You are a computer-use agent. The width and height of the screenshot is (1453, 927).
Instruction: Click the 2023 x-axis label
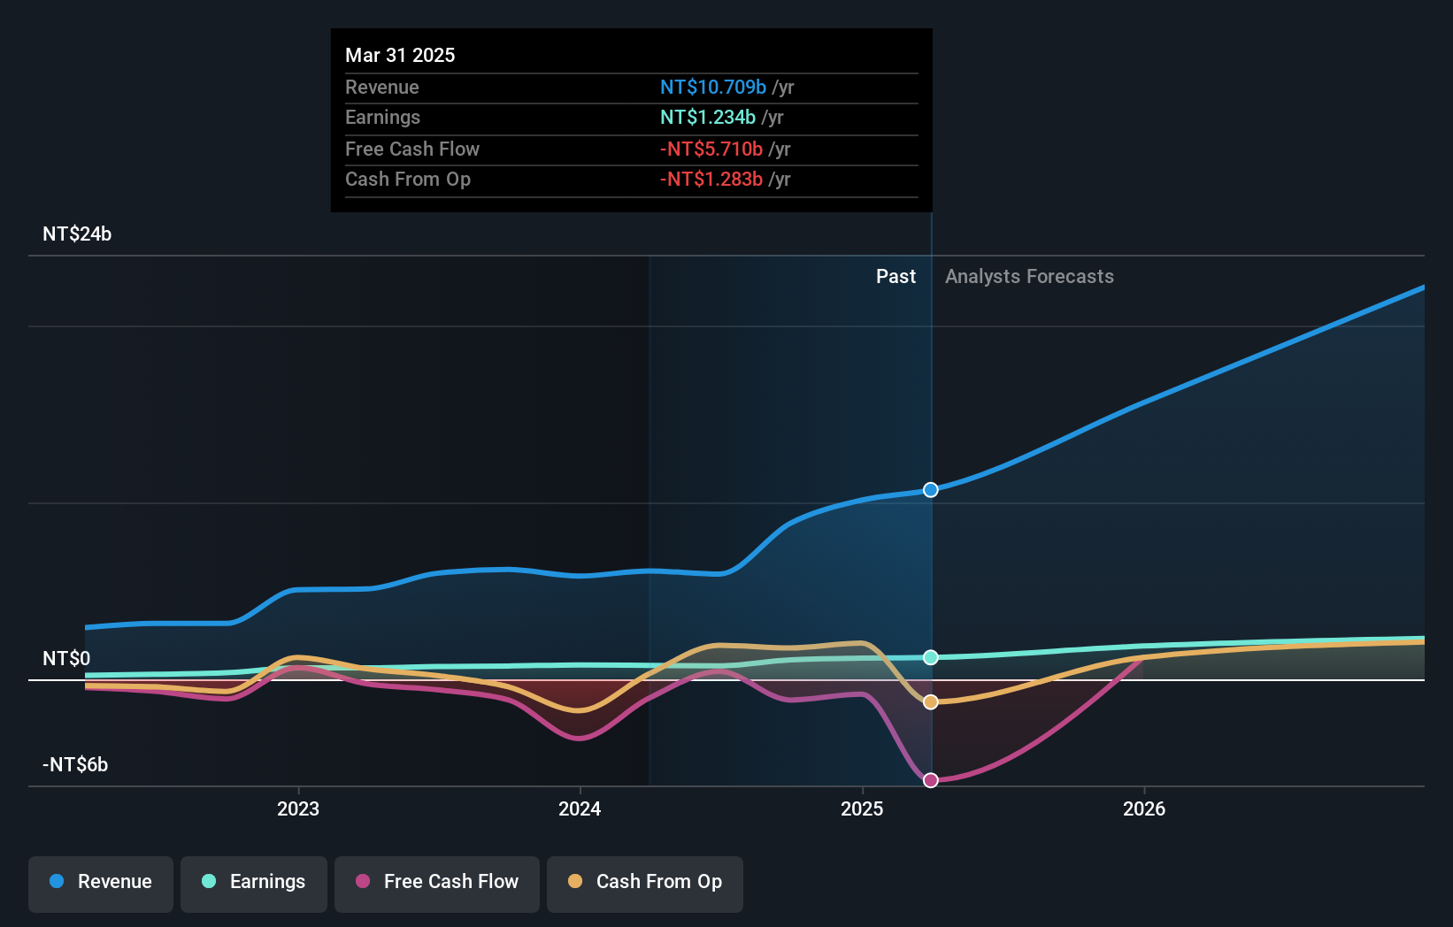pyautogui.click(x=298, y=808)
